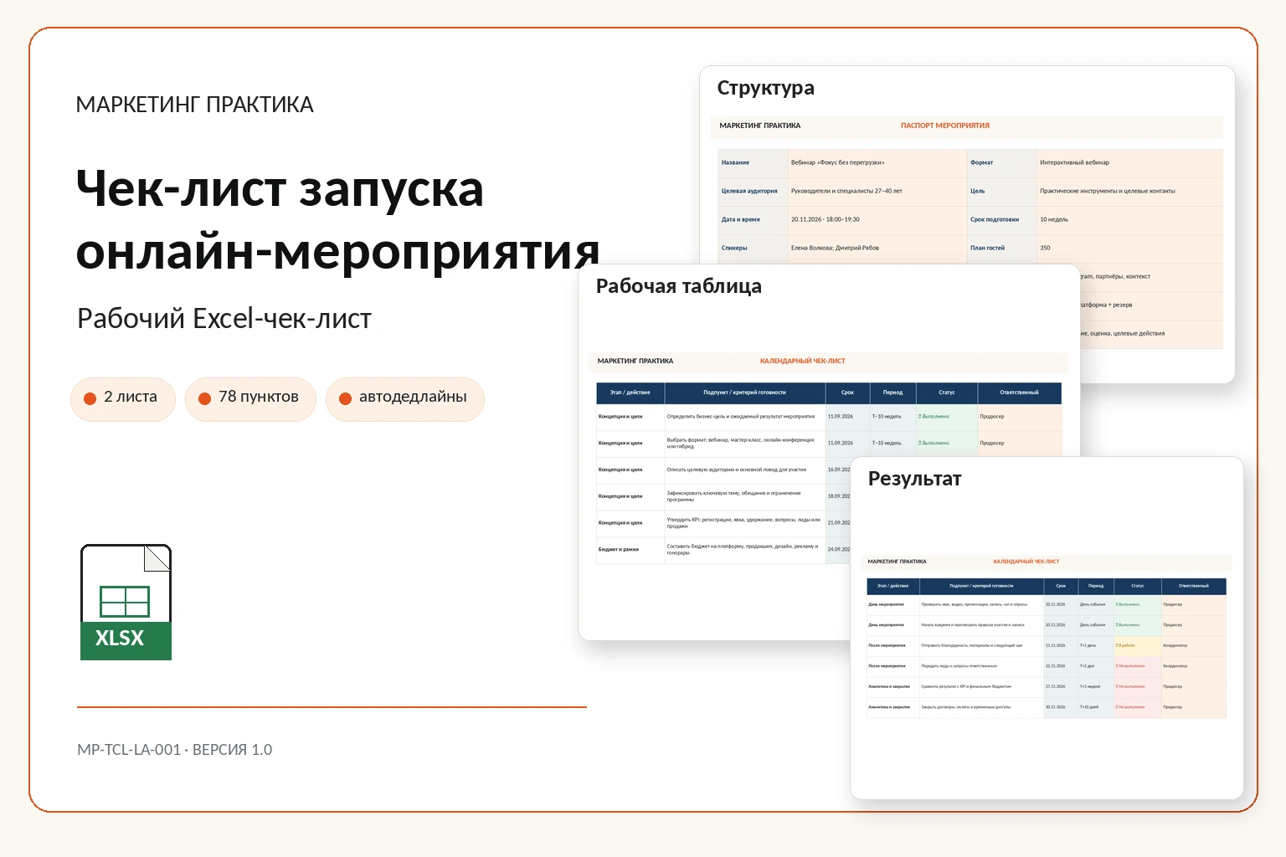
Task: Select the '78 пунктов' pill badge
Action: (250, 398)
